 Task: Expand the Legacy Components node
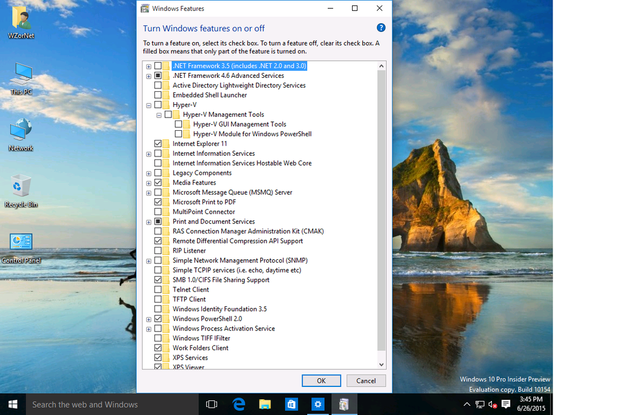coord(149,173)
